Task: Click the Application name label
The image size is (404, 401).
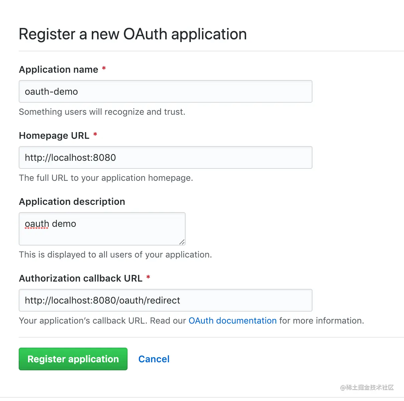Action: pyautogui.click(x=58, y=69)
